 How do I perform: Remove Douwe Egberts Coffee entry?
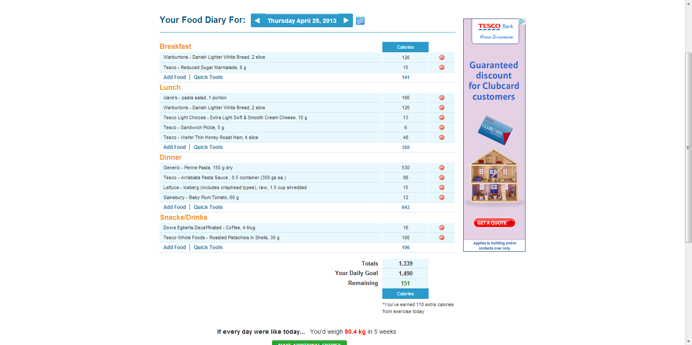click(442, 228)
